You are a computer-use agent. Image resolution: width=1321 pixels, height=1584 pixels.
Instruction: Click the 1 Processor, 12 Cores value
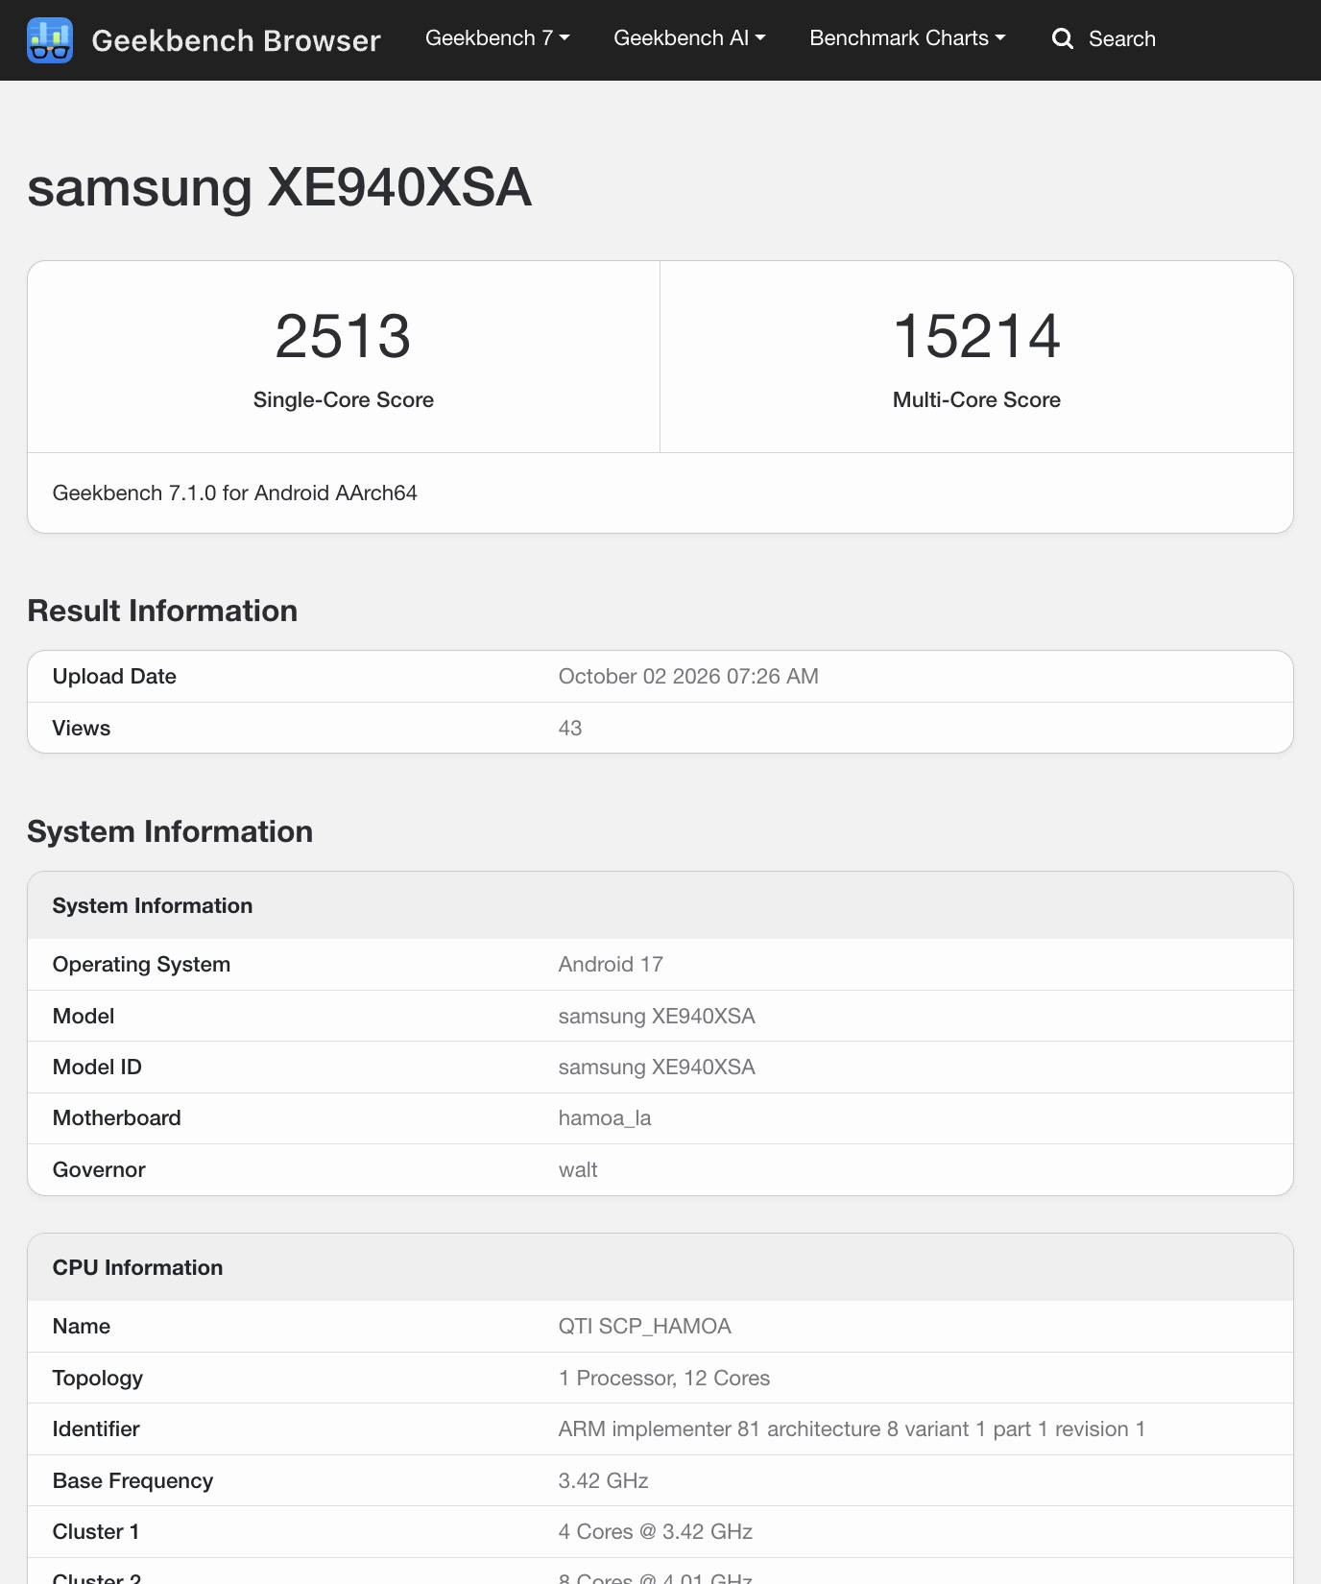pos(664,1379)
